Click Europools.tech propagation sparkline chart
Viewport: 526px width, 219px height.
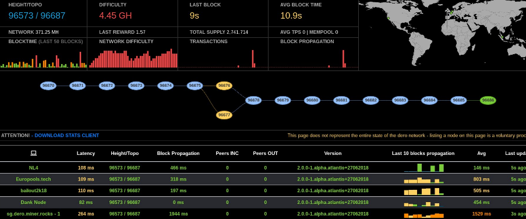pos(423,181)
